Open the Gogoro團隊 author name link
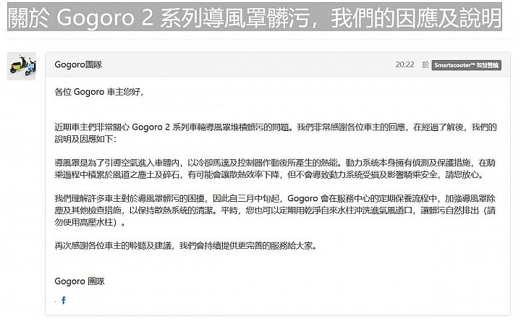 click(x=78, y=64)
